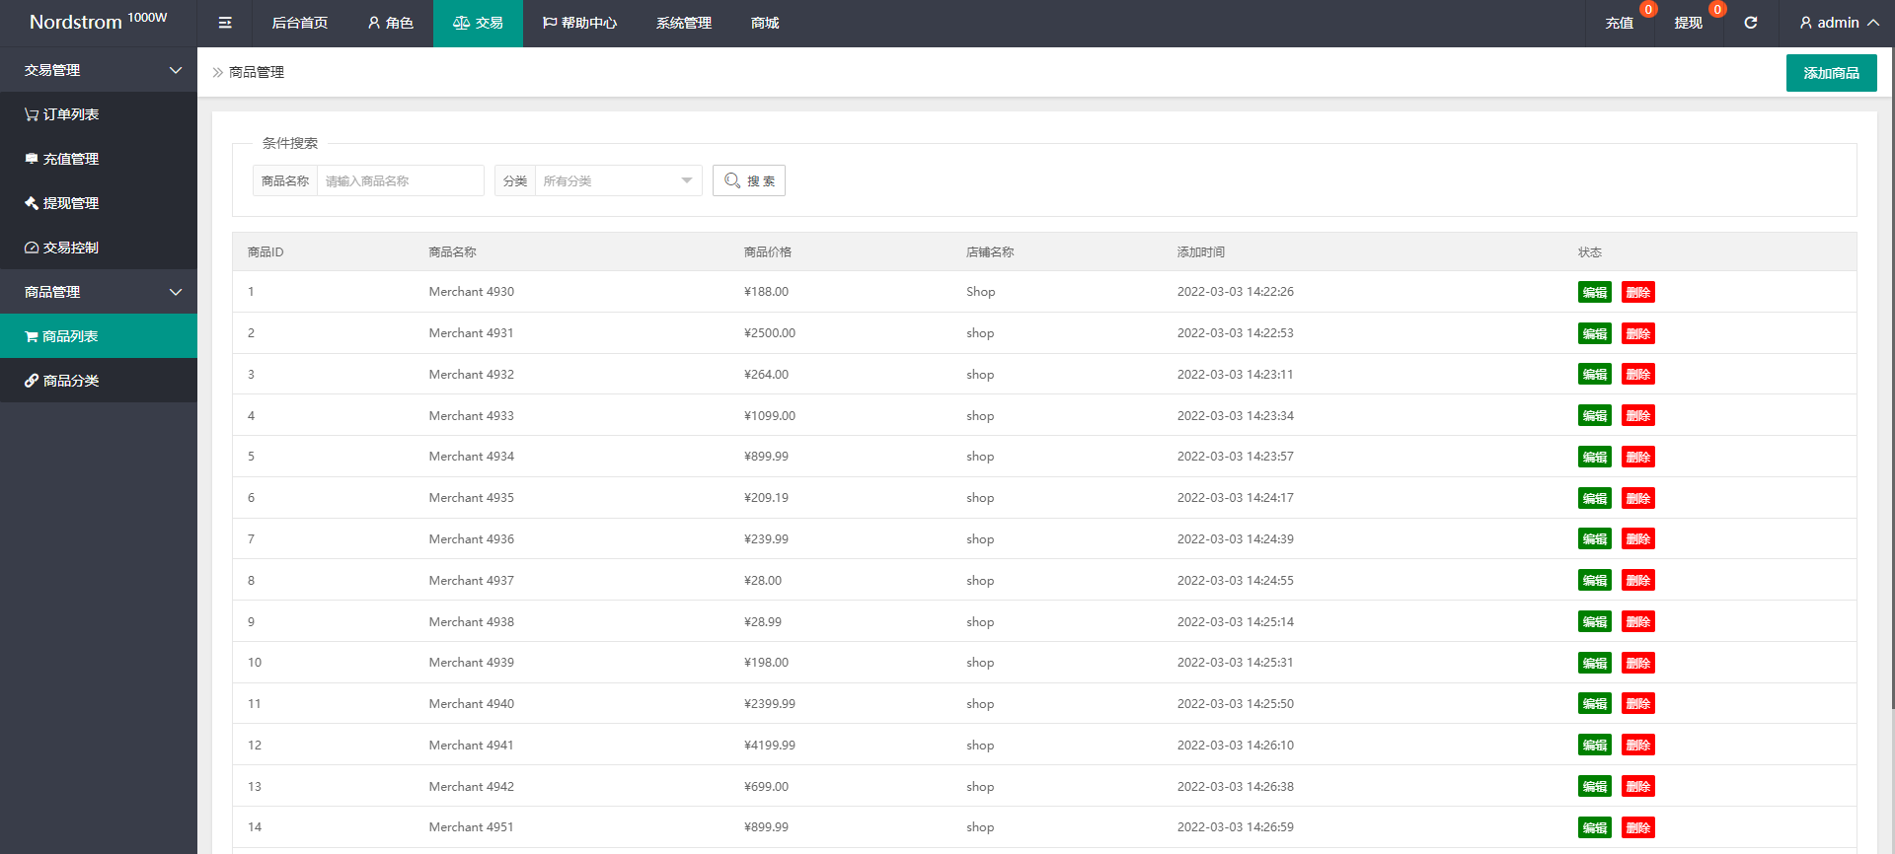The height and width of the screenshot is (854, 1895).
Task: Click the 充值 notification badge item
Action: (1620, 23)
